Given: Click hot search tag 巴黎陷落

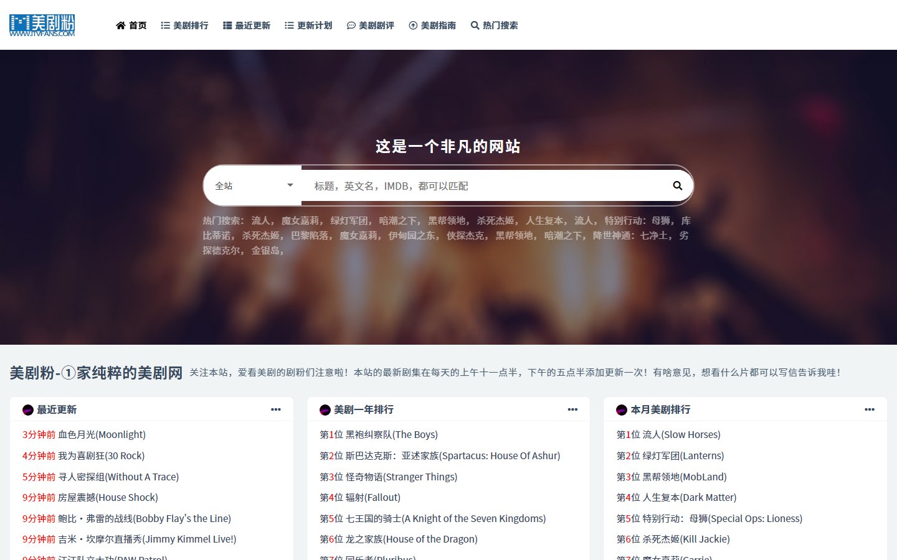Looking at the screenshot, I should (311, 236).
